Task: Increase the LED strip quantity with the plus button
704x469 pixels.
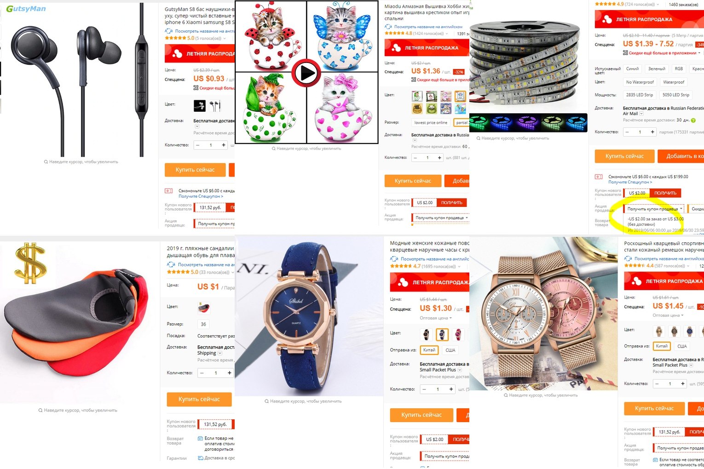Action: point(652,132)
